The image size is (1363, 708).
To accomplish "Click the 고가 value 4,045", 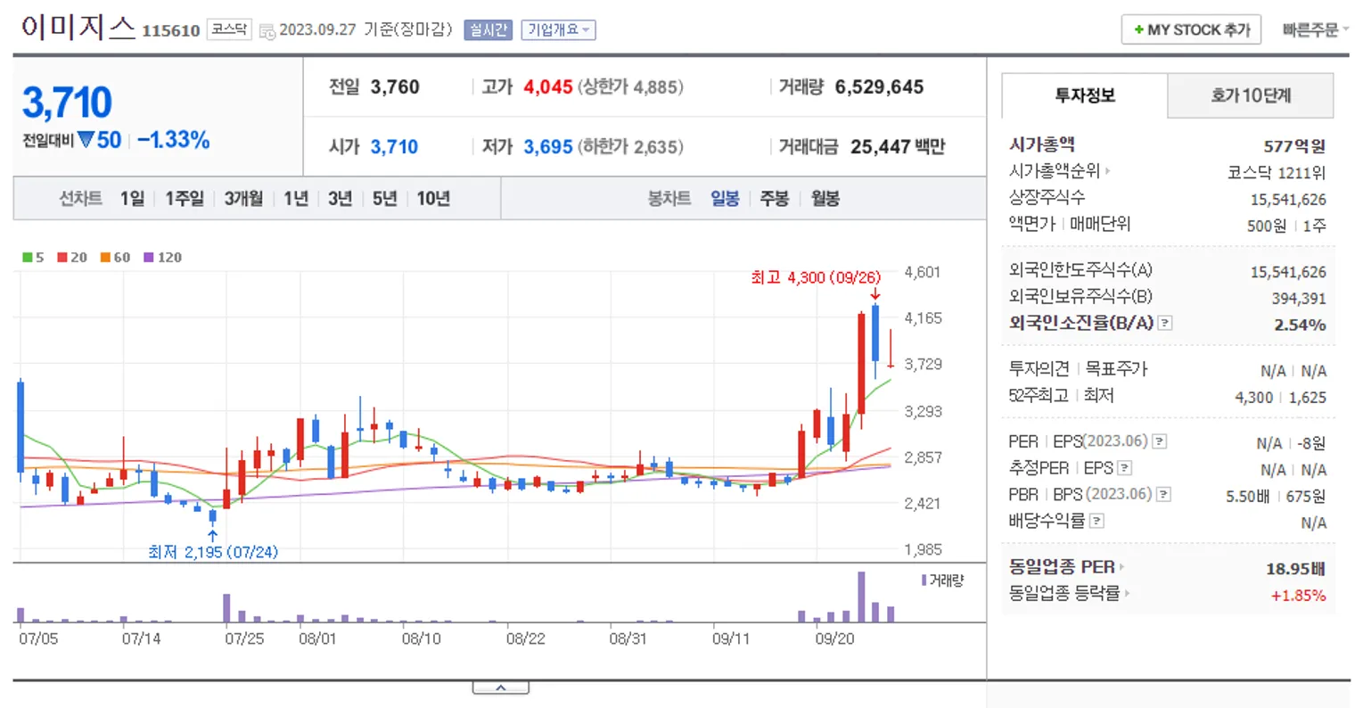I will click(548, 87).
